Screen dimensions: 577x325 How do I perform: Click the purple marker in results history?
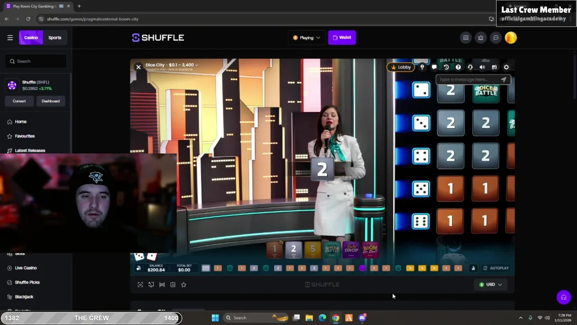pyautogui.click(x=362, y=268)
